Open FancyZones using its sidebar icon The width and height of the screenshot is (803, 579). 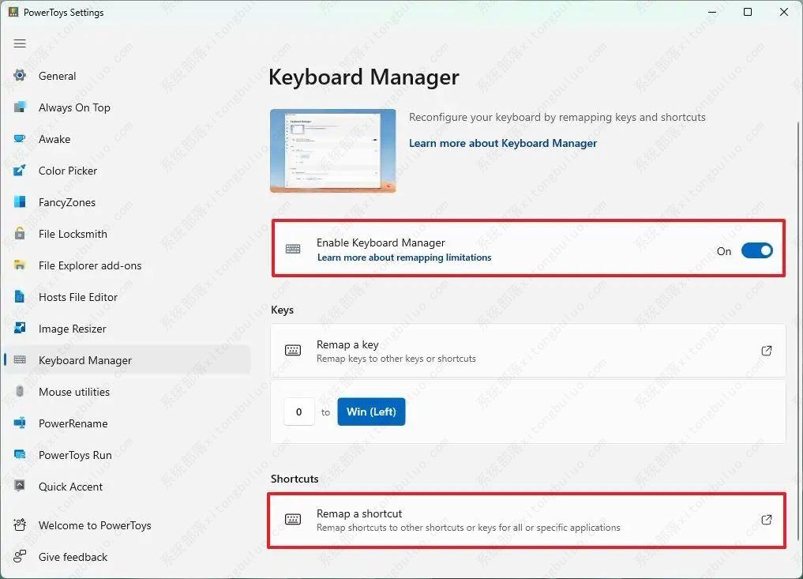[x=21, y=202]
